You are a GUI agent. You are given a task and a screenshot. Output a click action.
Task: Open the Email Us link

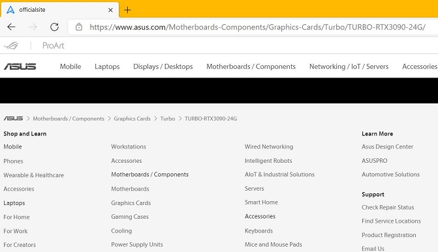[373, 249]
